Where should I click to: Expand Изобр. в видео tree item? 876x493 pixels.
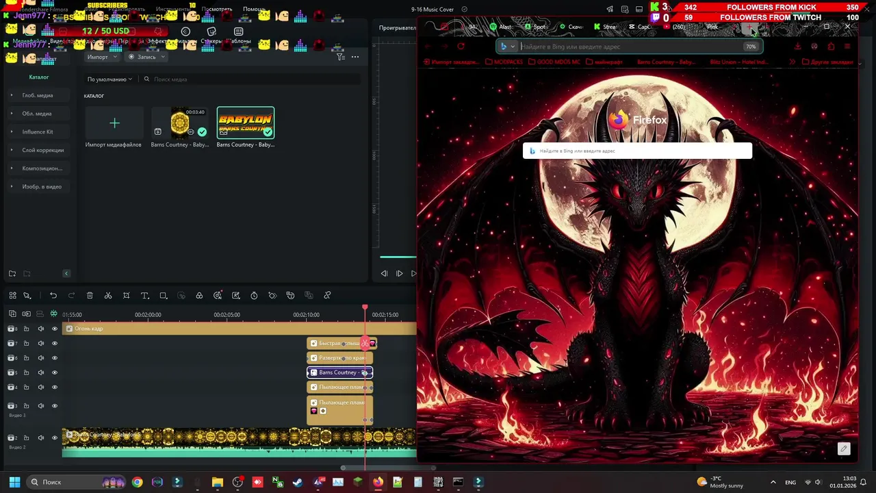[12, 186]
